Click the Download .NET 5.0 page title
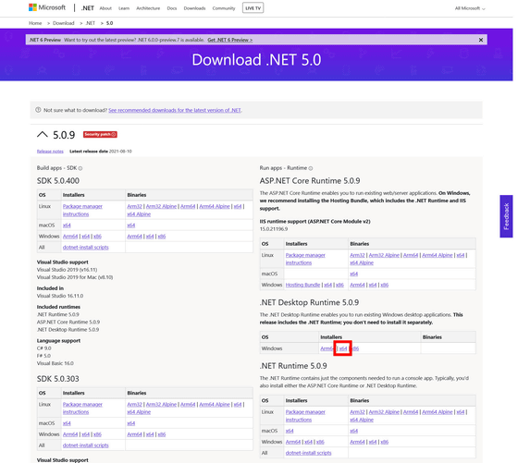Viewport: 518px width, 463px height. 256,60
